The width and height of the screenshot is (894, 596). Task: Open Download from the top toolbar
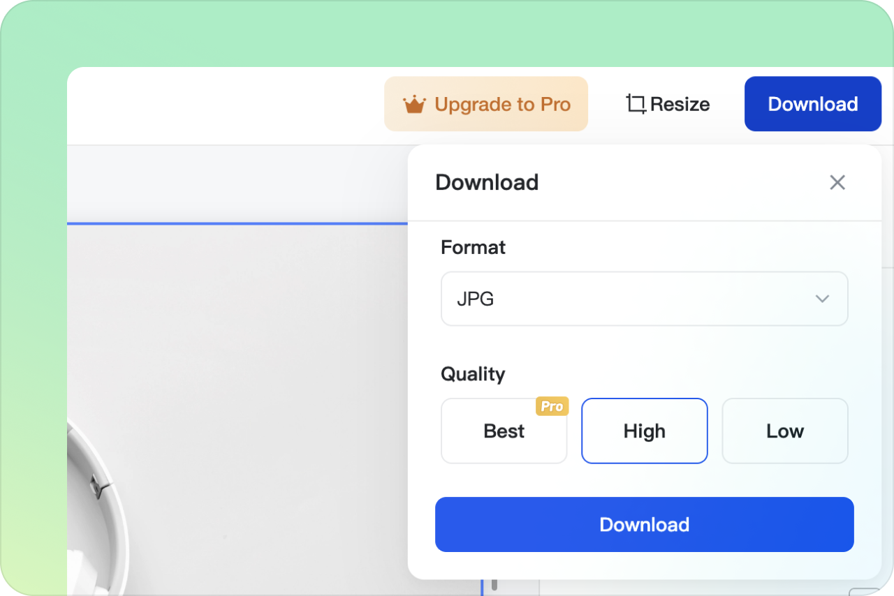coord(813,104)
